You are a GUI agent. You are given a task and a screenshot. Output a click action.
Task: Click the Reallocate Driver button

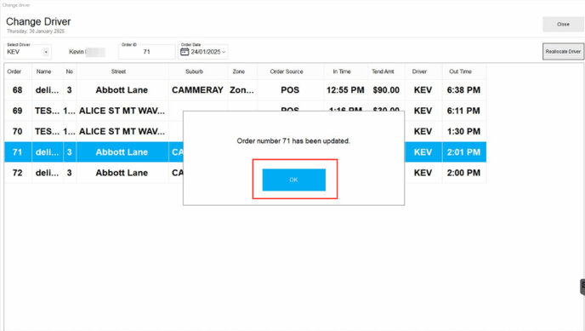point(563,52)
